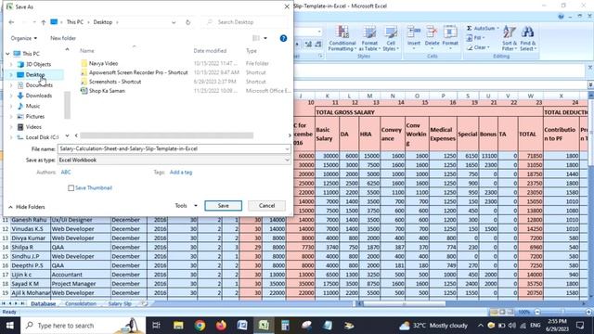Expand the Desktop tree node
The width and height of the screenshot is (594, 334).
pos(11,75)
